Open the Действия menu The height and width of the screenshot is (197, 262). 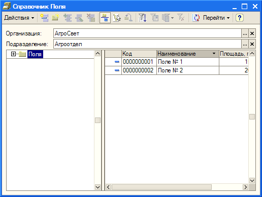click(19, 18)
